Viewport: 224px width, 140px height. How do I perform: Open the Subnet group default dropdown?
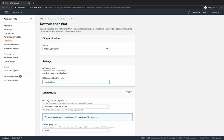[76, 130]
